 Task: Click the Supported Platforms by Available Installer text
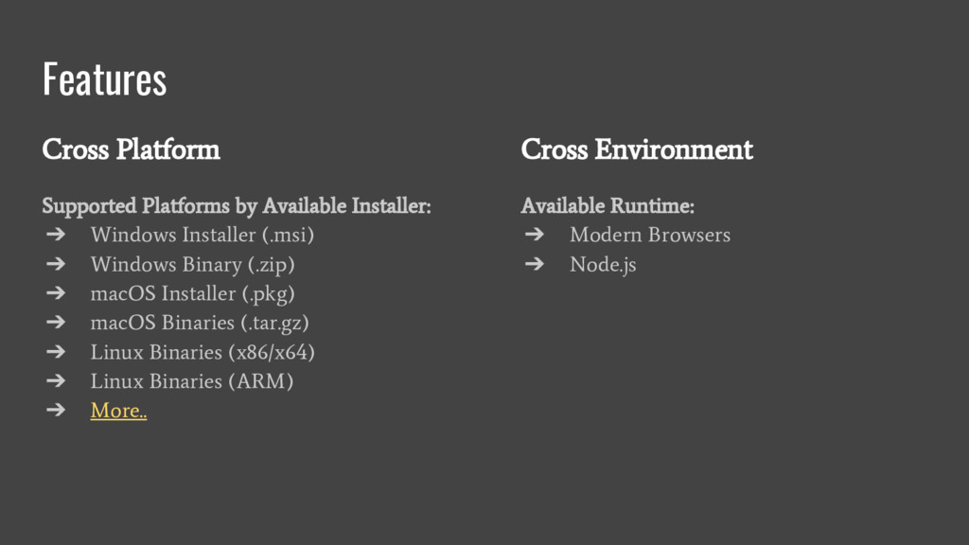[236, 205]
